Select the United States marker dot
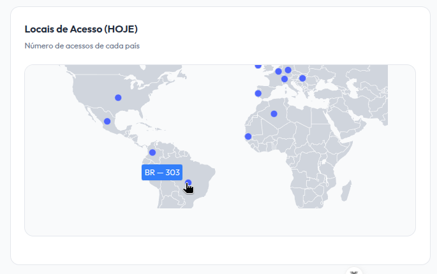The image size is (437, 274). coord(118,97)
